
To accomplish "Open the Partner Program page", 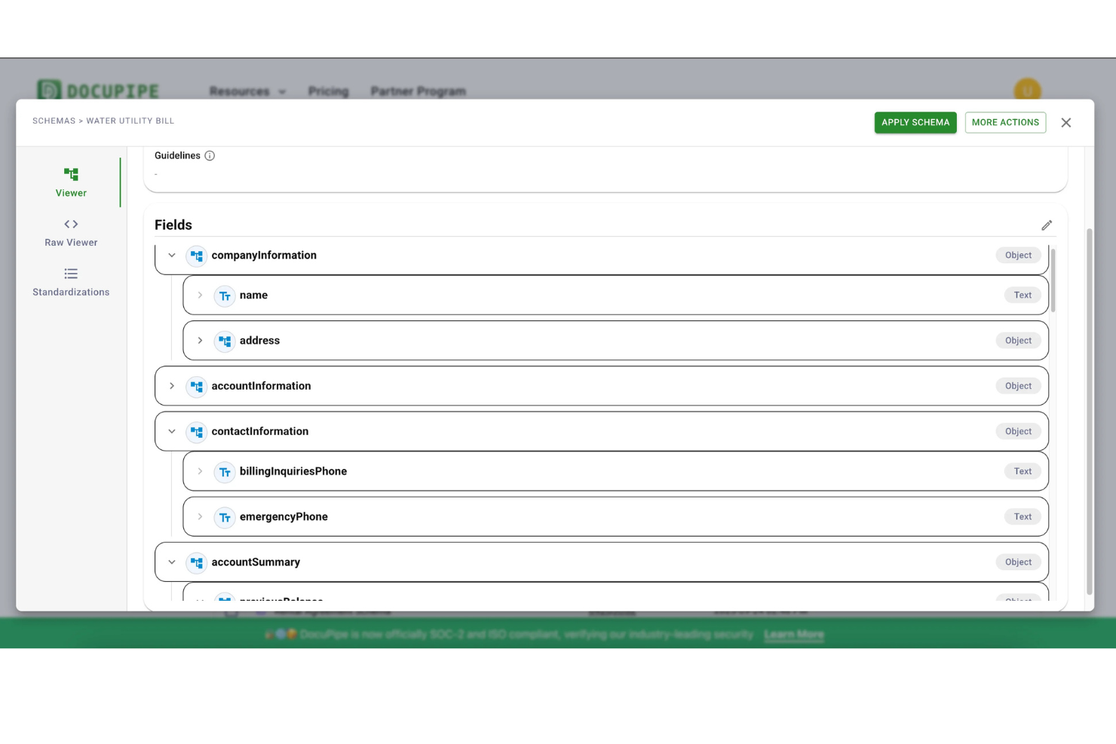I will click(418, 91).
